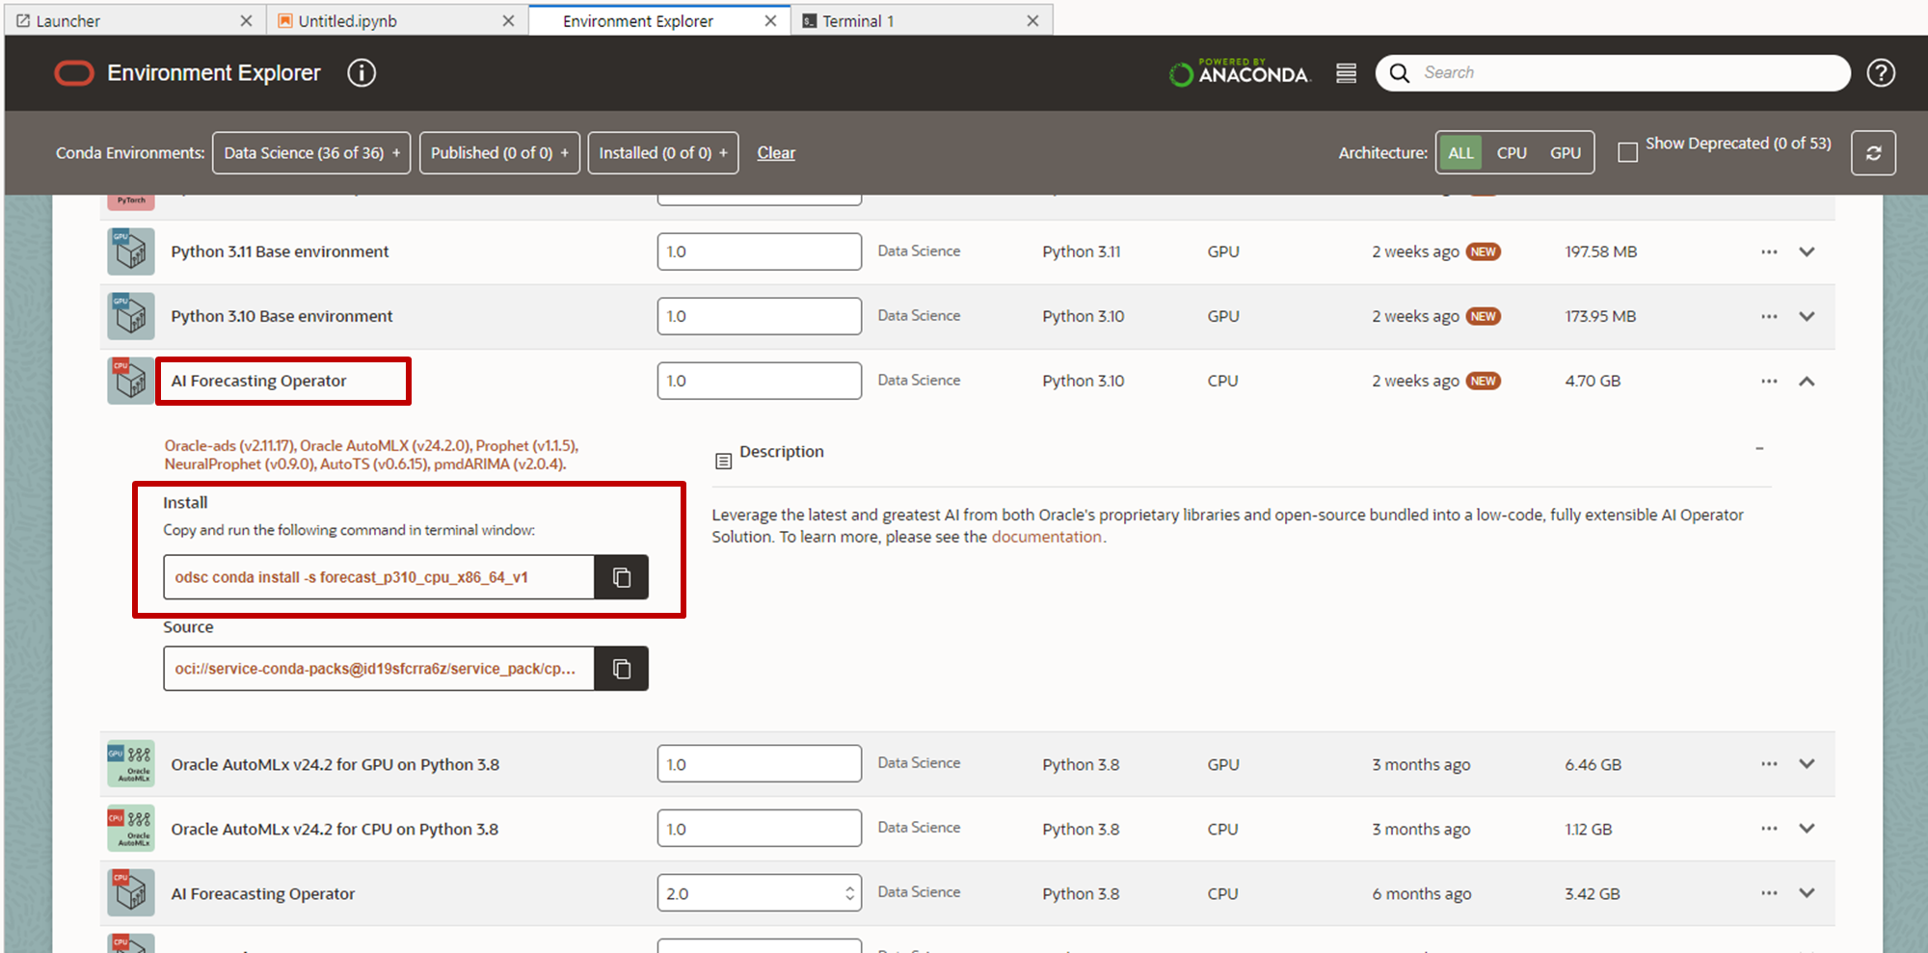
Task: Click the search magnifier icon
Action: pos(1400,73)
